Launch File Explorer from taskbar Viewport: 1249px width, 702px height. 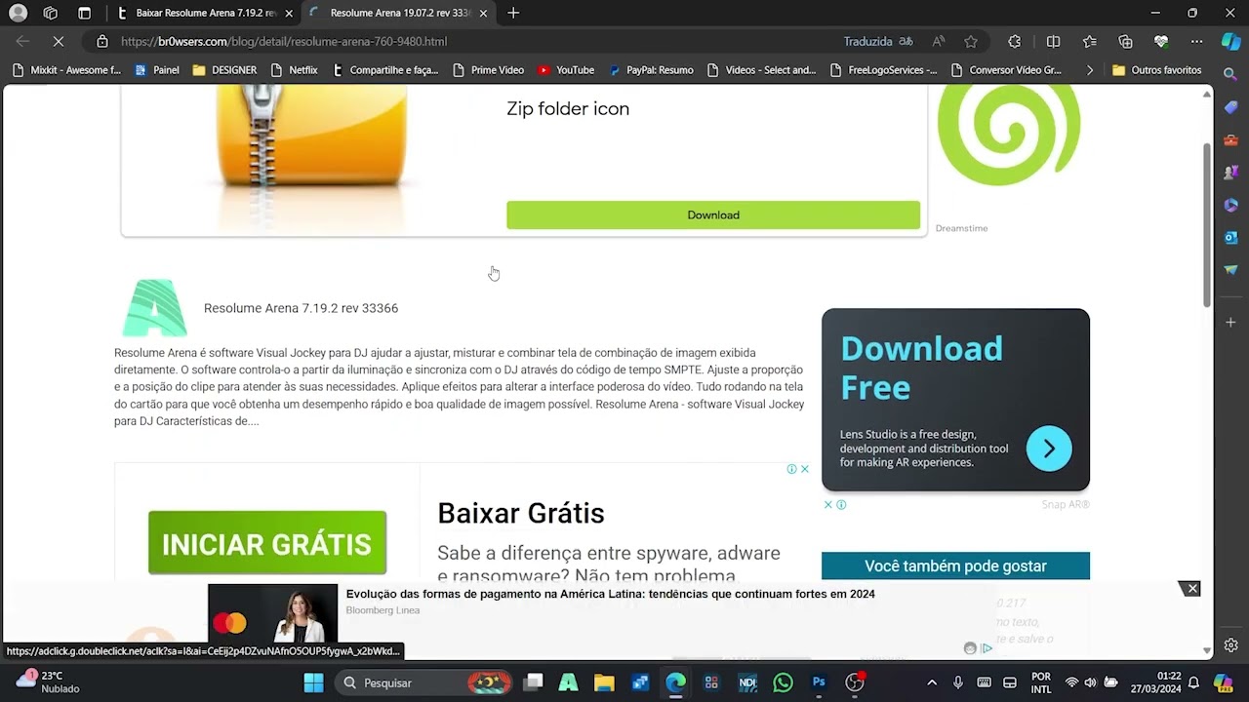click(604, 682)
